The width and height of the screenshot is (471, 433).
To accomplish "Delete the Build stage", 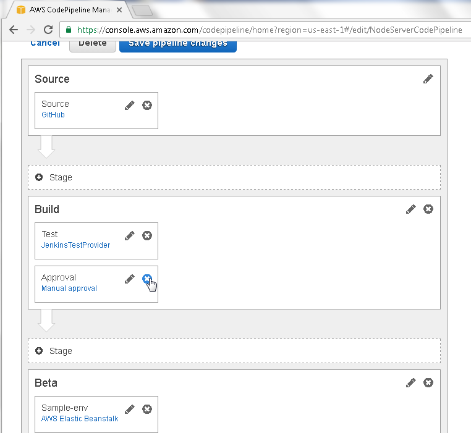I will (428, 209).
